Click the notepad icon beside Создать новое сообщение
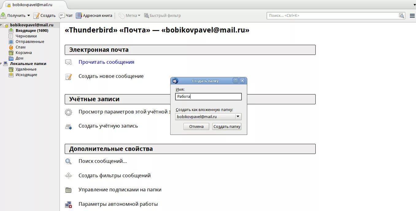 68,76
